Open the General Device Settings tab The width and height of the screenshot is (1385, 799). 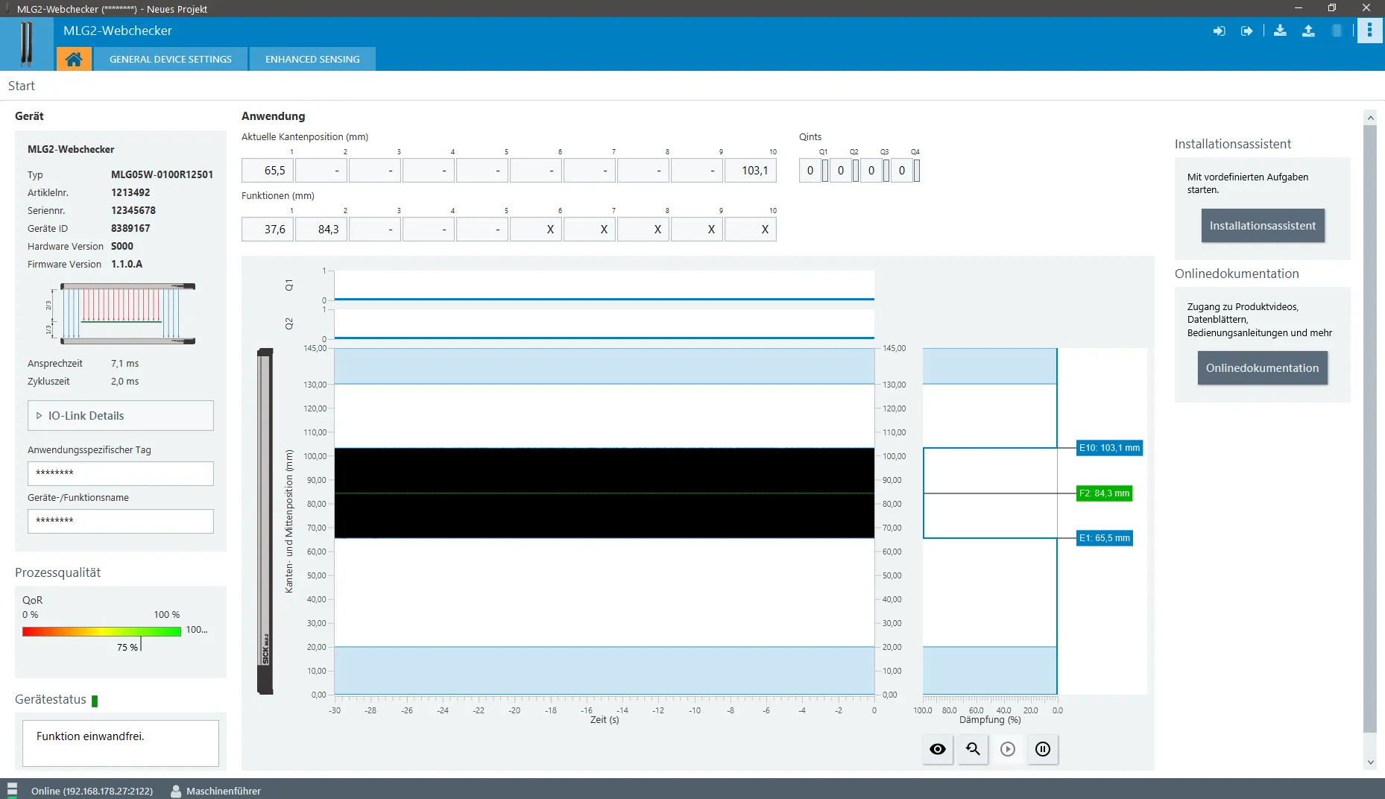point(171,59)
